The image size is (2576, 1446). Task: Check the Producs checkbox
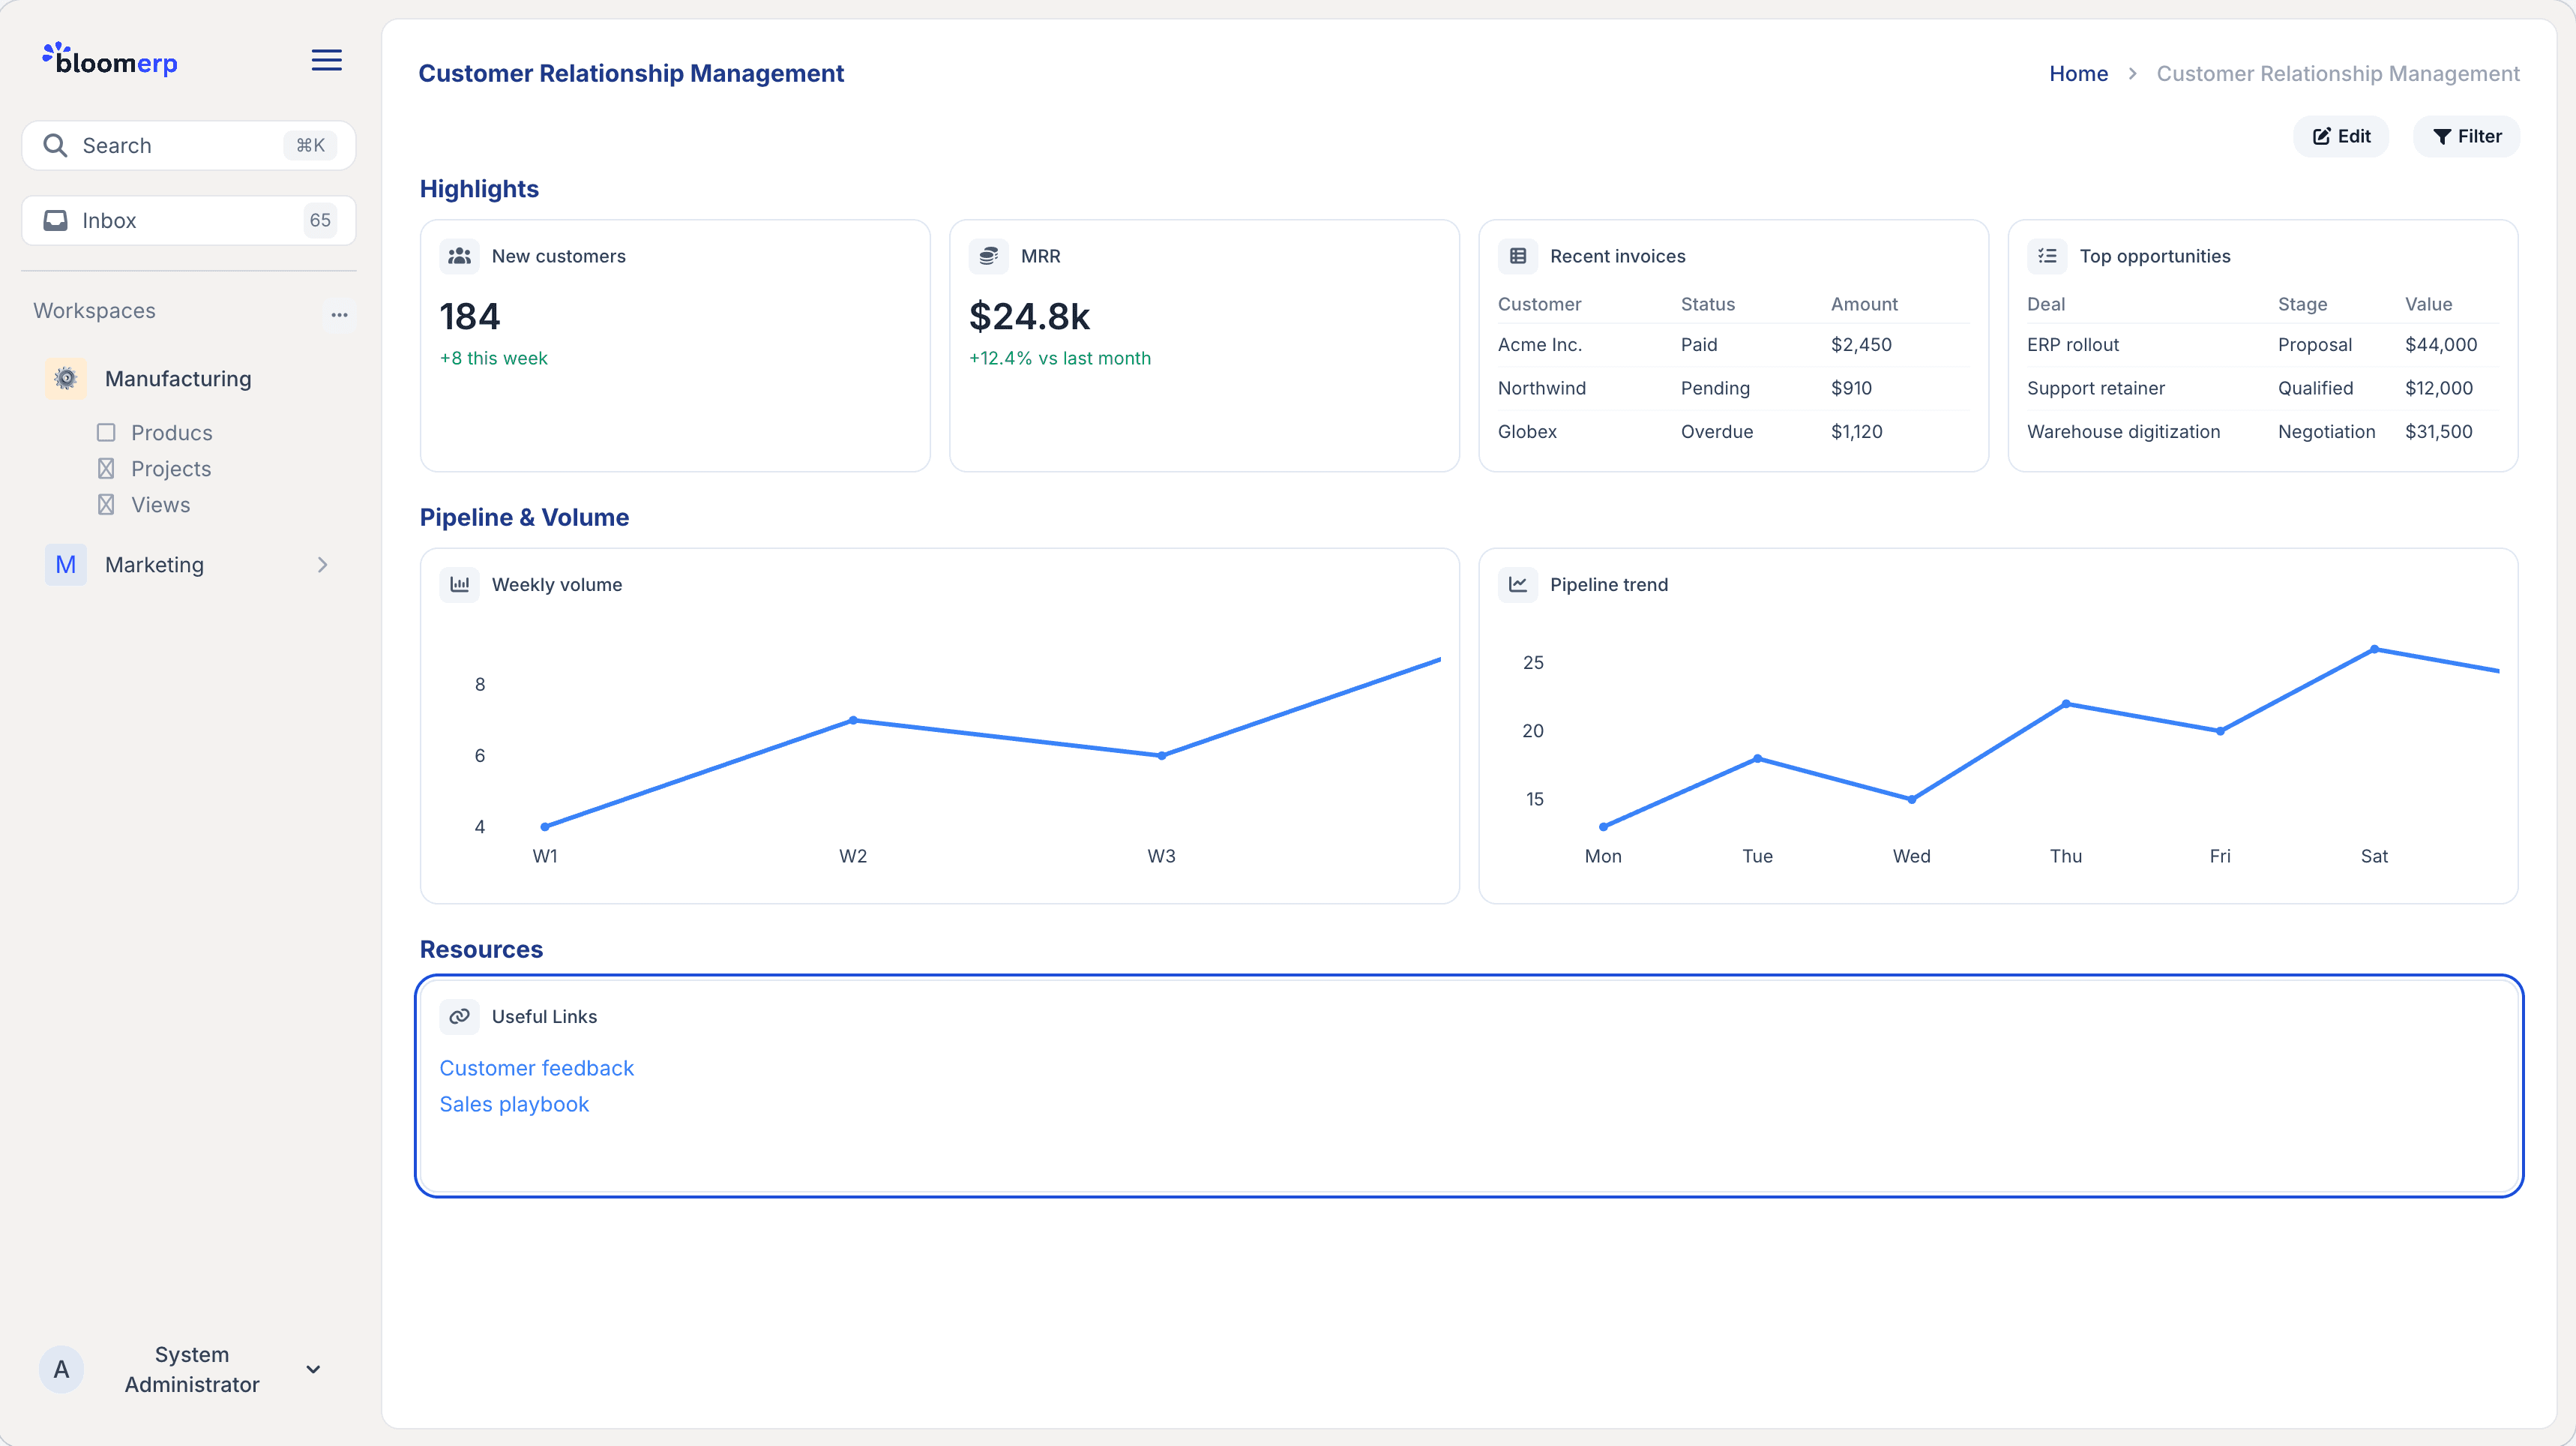(x=106, y=432)
